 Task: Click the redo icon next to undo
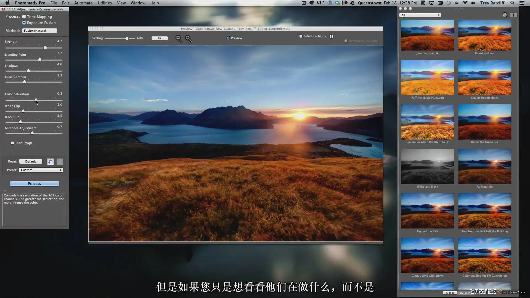pos(60,162)
